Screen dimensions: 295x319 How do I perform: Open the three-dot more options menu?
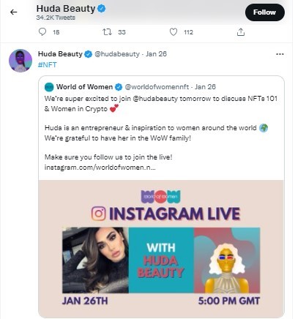(280, 54)
